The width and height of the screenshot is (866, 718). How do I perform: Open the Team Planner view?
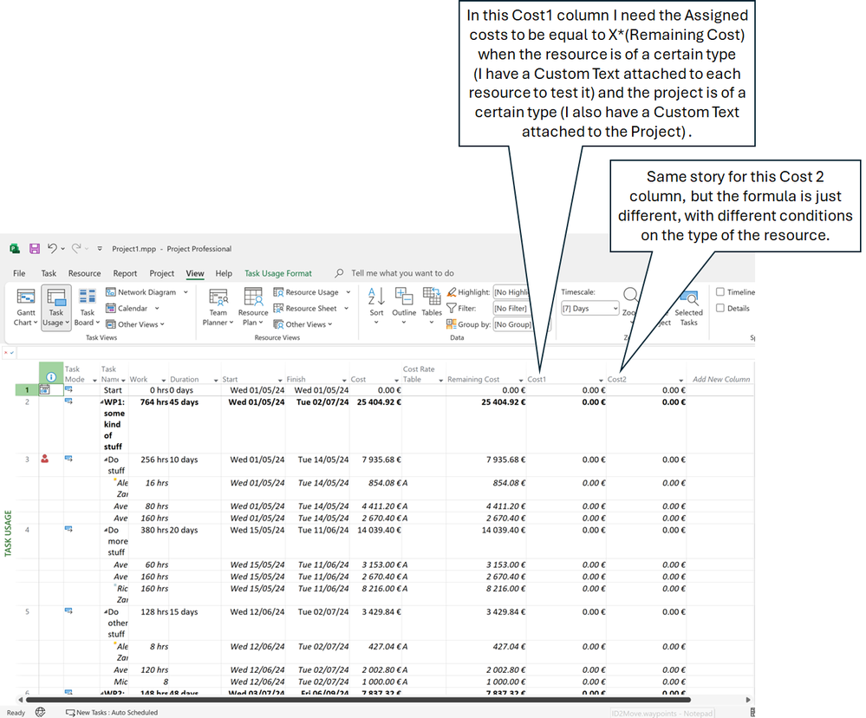click(x=218, y=307)
